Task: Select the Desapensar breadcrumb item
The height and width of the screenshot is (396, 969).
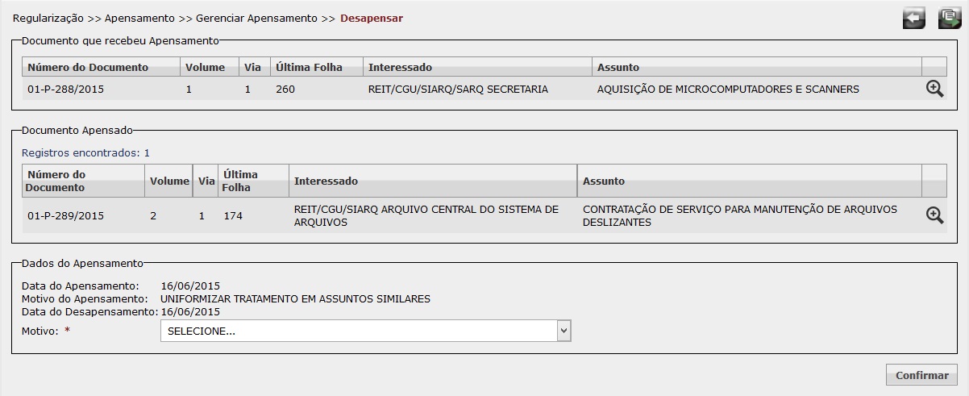Action: click(372, 18)
